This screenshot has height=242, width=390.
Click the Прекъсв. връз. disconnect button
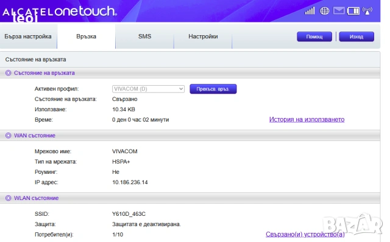213,89
